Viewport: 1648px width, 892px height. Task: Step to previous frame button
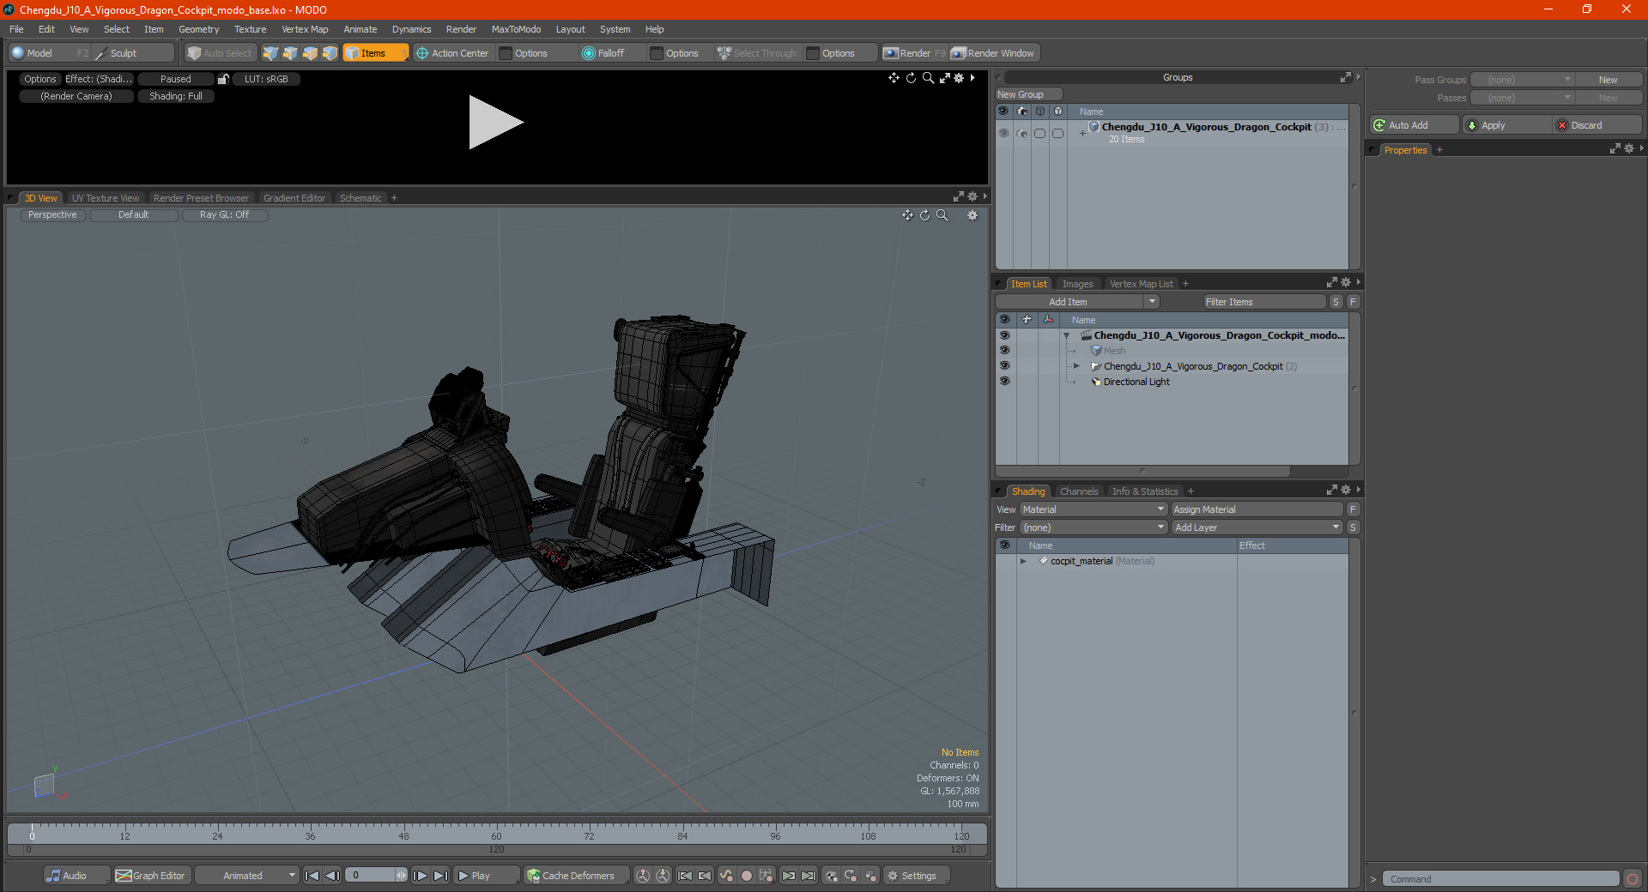pos(333,876)
